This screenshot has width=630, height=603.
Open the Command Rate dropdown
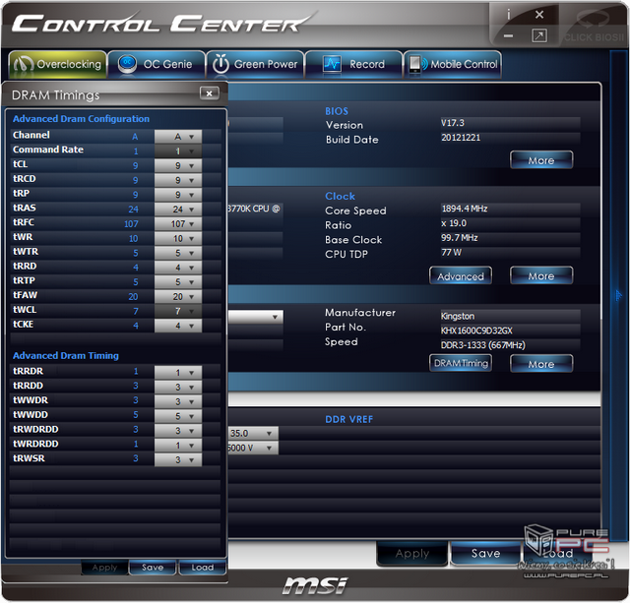click(x=178, y=151)
